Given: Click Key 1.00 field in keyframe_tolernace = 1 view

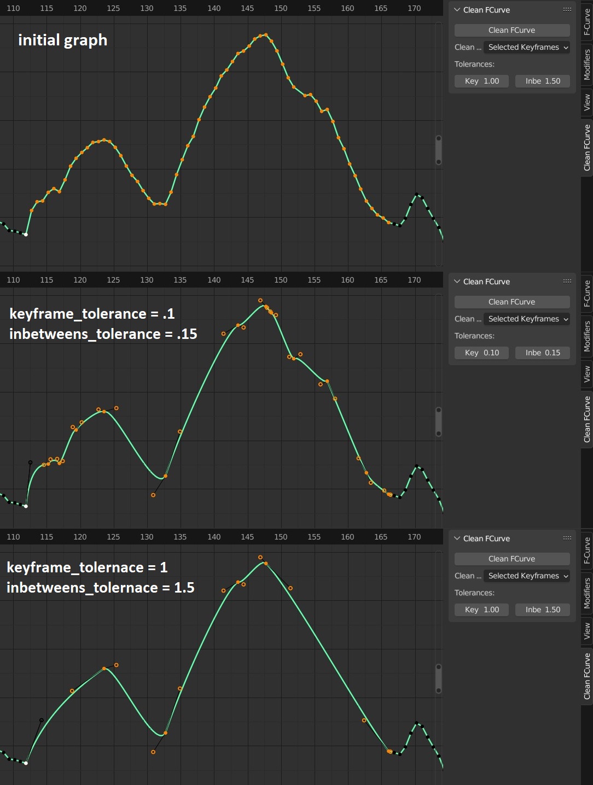Looking at the screenshot, I should point(482,610).
